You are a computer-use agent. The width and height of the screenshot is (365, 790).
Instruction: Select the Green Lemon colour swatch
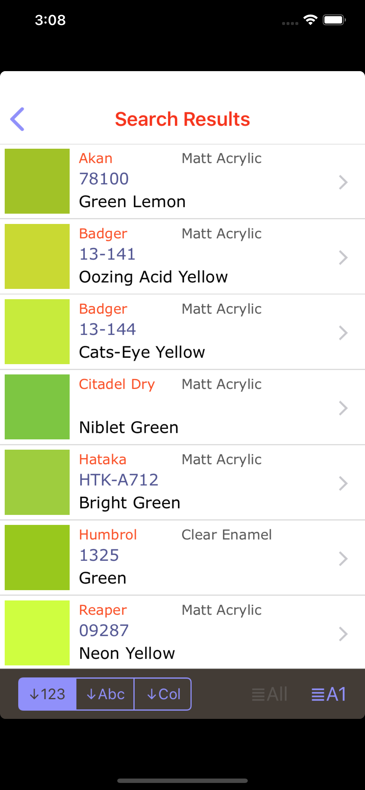pyautogui.click(x=37, y=181)
